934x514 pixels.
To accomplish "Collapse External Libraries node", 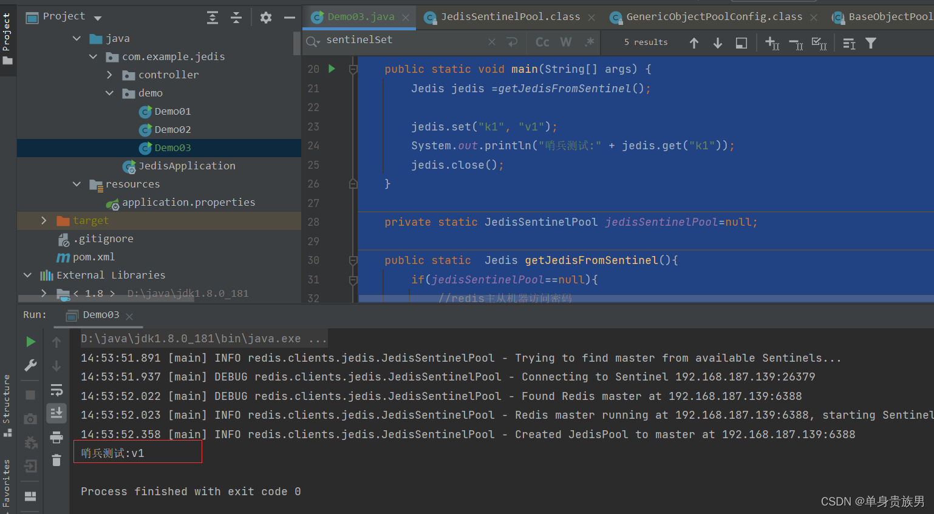I will pyautogui.click(x=27, y=275).
